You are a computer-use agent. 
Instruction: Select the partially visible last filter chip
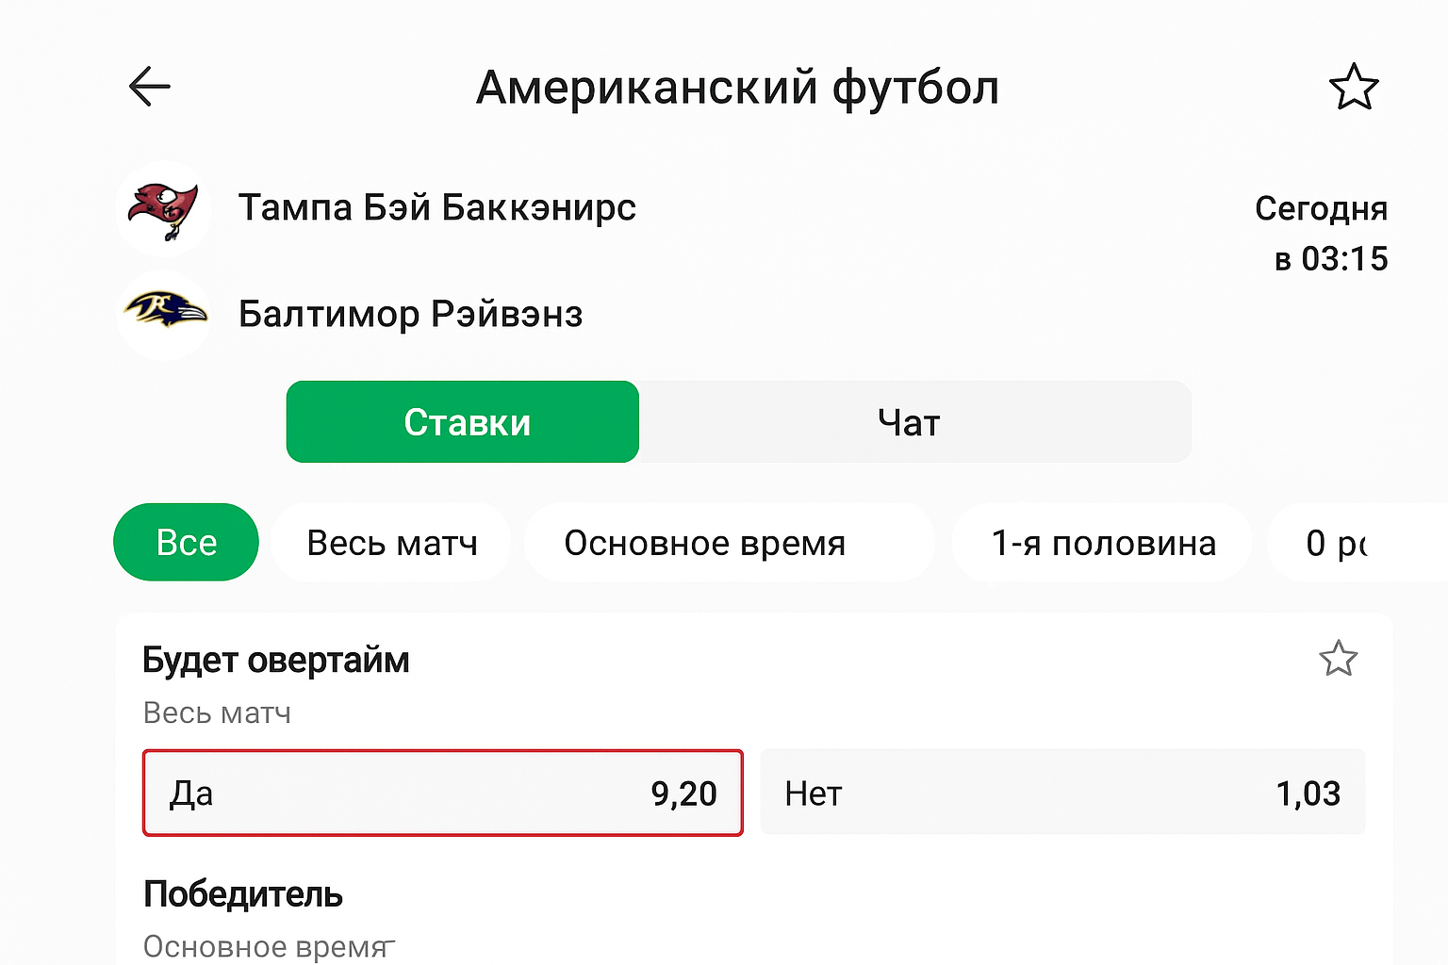[x=1337, y=543]
